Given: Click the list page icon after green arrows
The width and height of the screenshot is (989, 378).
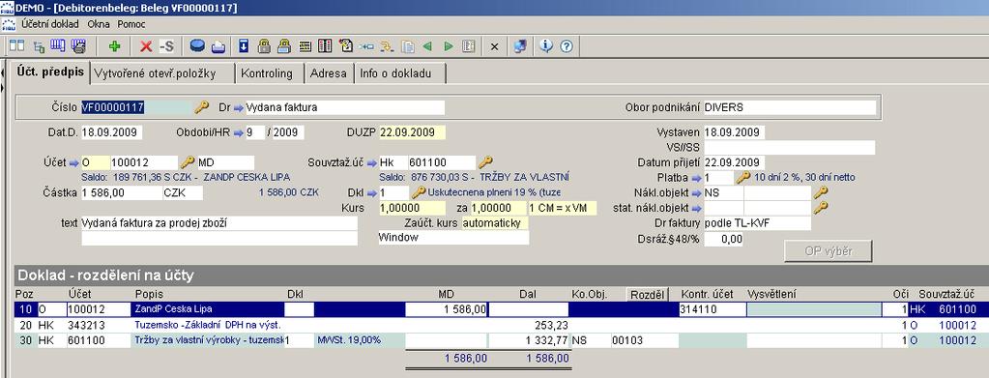Looking at the screenshot, I should [x=468, y=46].
